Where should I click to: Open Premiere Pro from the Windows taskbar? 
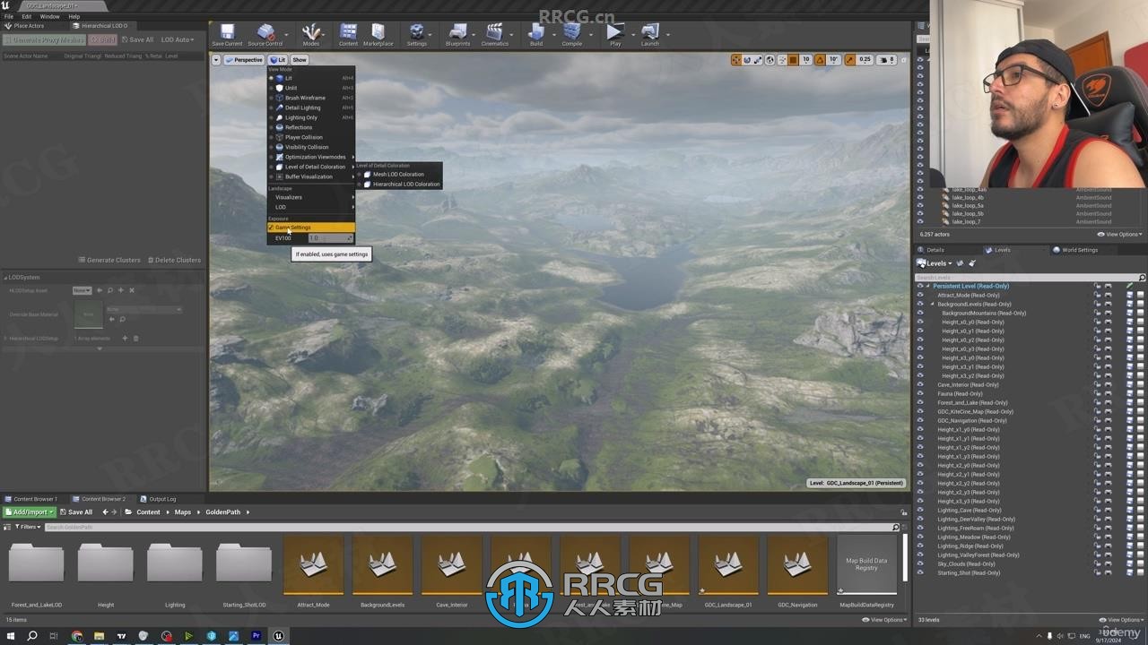[x=256, y=636]
